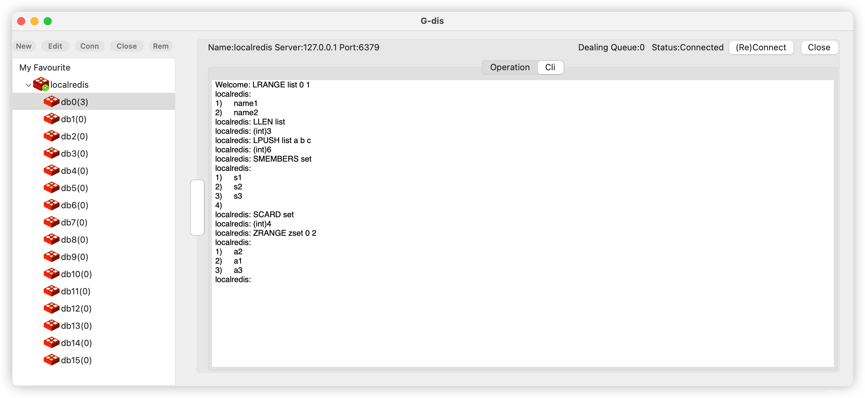Select the db1(0) tree label

coord(74,119)
